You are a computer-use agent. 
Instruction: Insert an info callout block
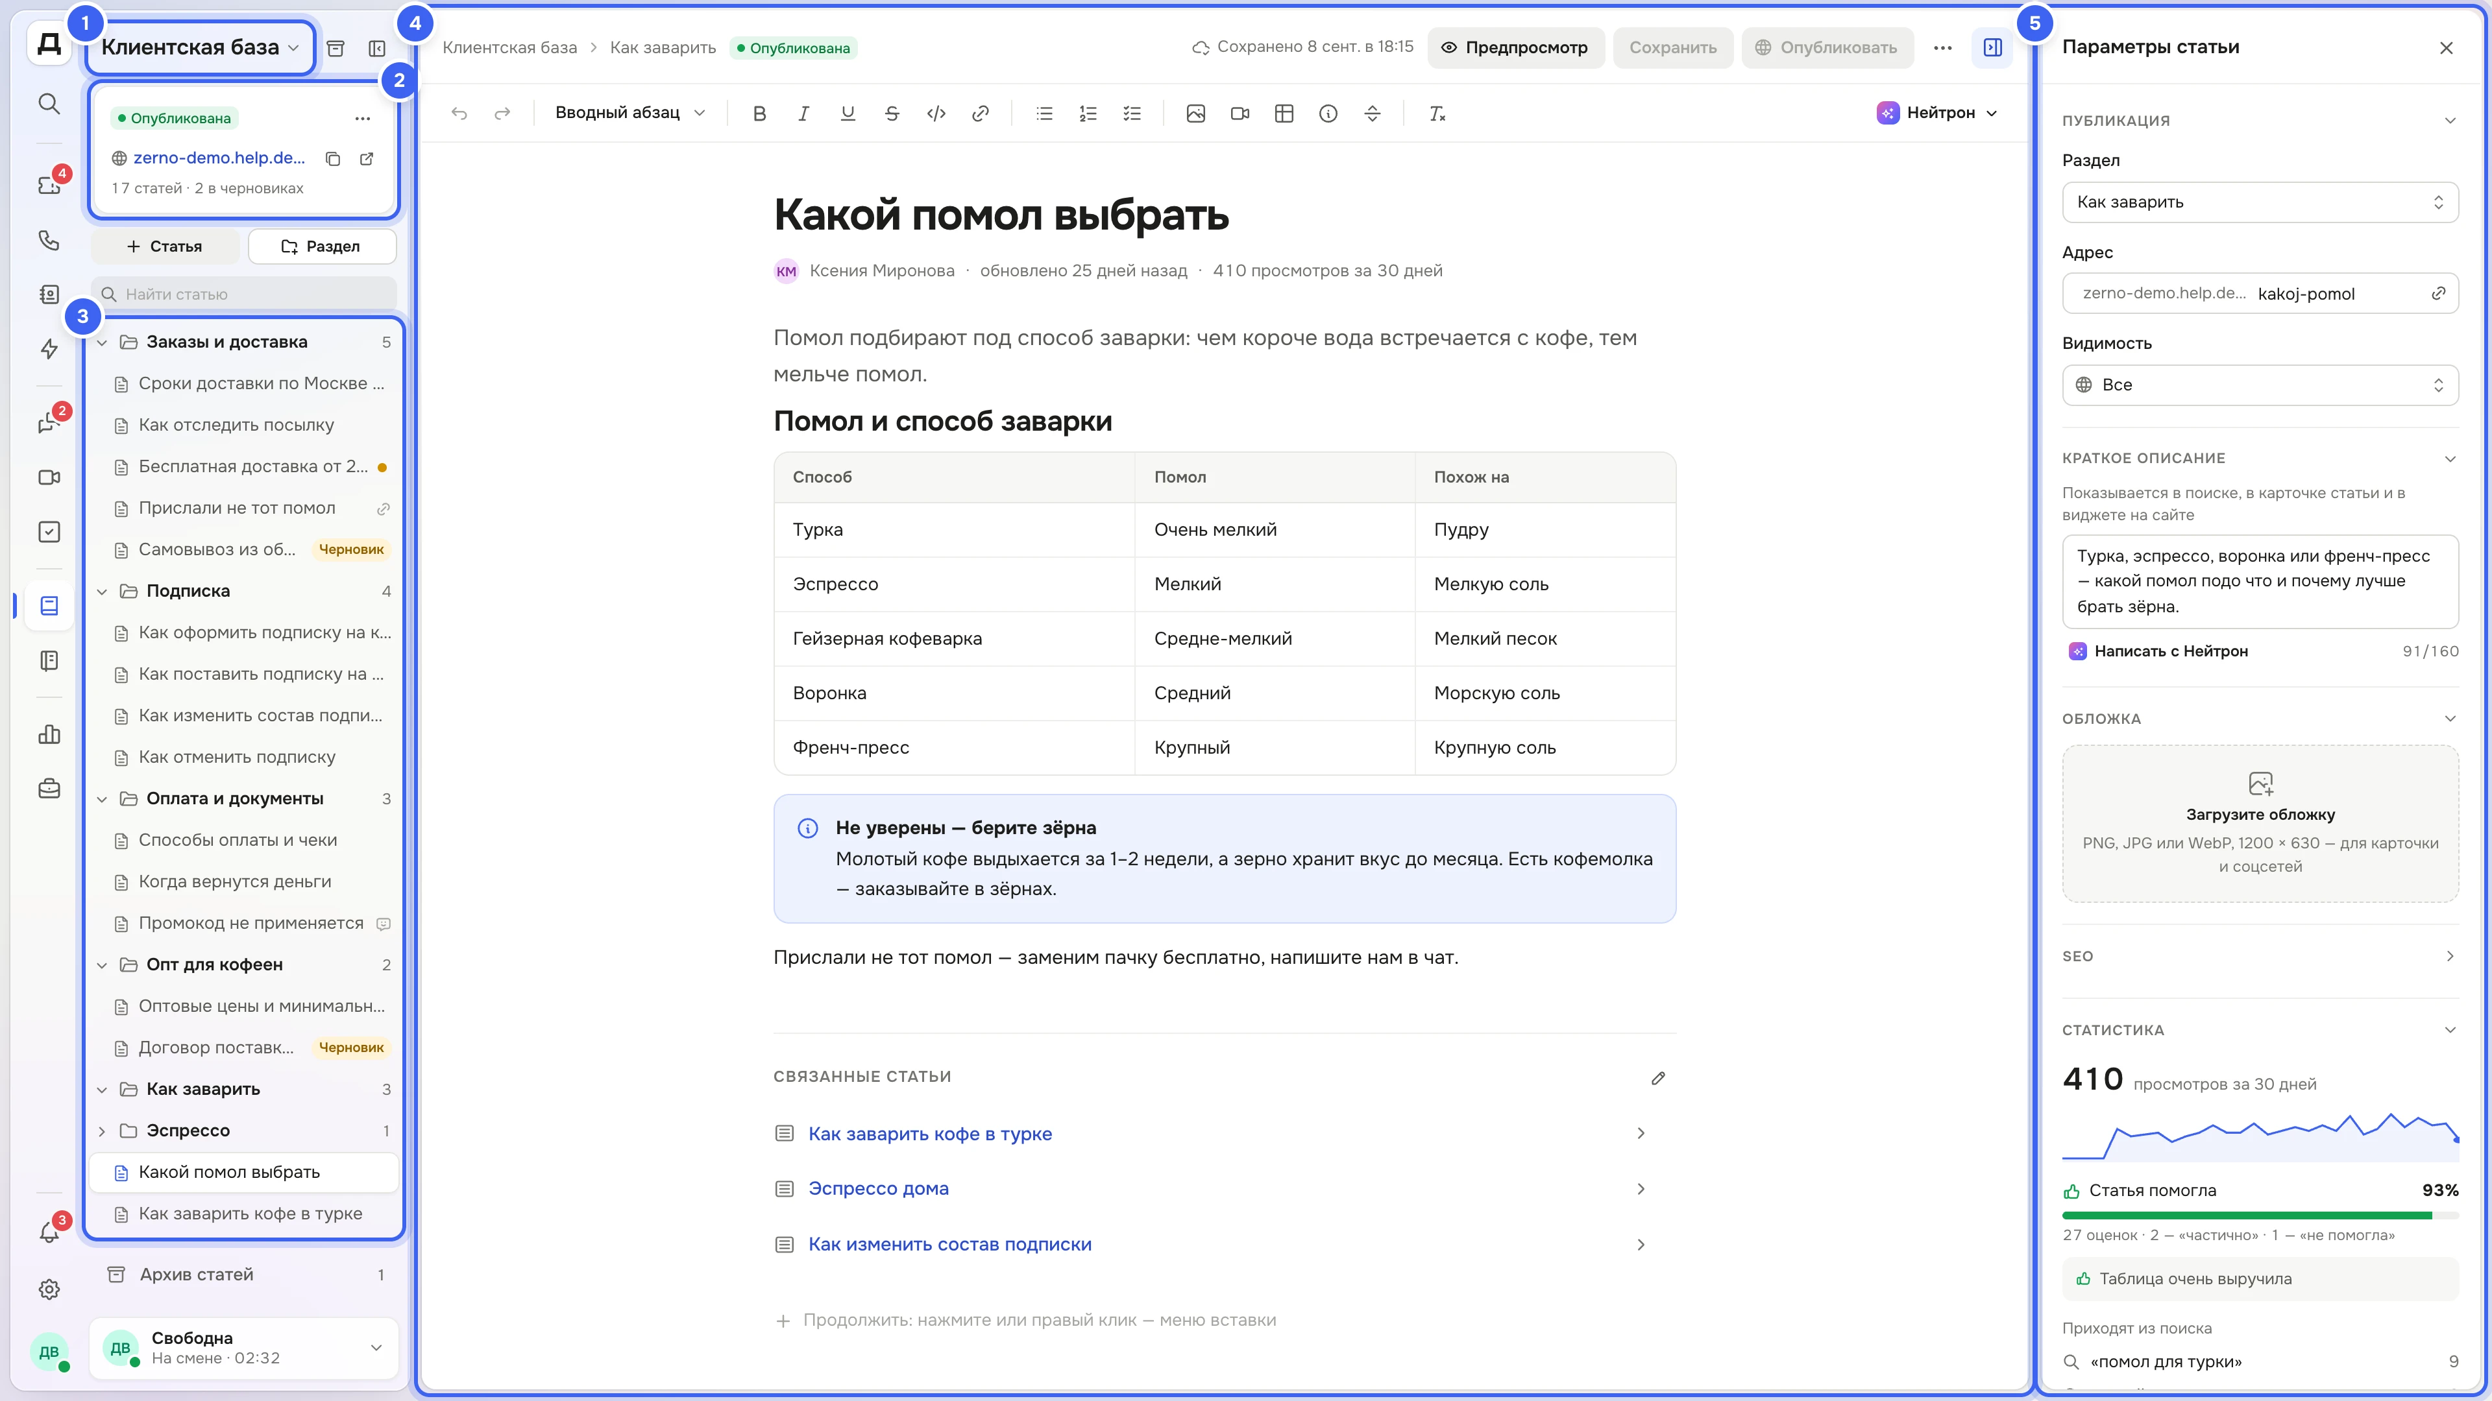click(x=1328, y=113)
